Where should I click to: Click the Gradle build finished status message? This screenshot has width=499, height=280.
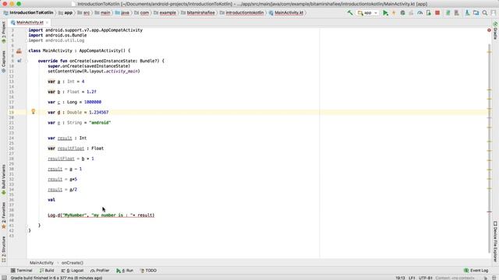point(56,278)
